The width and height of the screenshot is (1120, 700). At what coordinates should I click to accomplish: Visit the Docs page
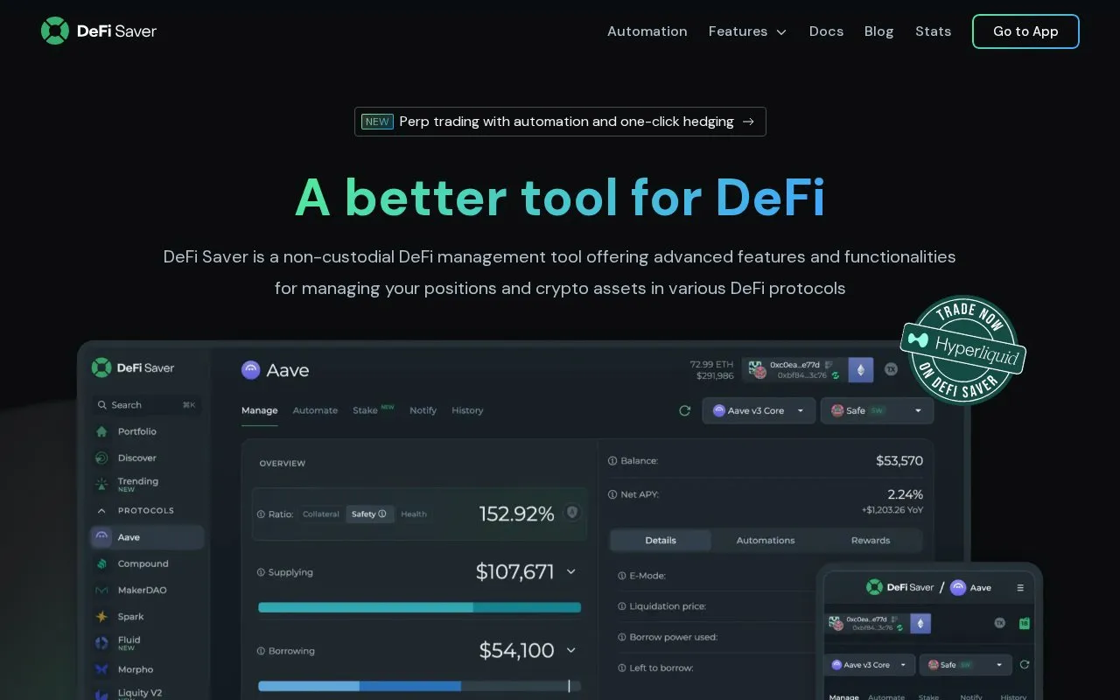(x=826, y=31)
